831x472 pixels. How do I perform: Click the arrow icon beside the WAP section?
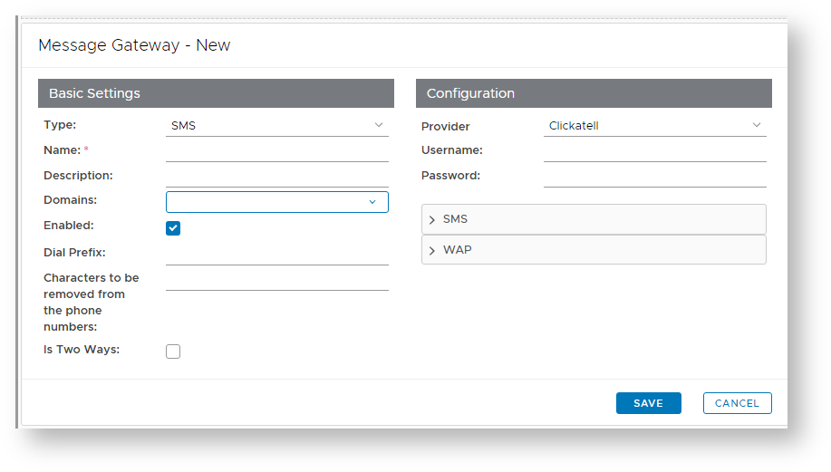click(x=432, y=250)
